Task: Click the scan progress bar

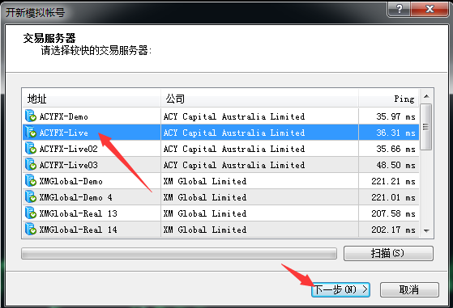Action: click(179, 254)
